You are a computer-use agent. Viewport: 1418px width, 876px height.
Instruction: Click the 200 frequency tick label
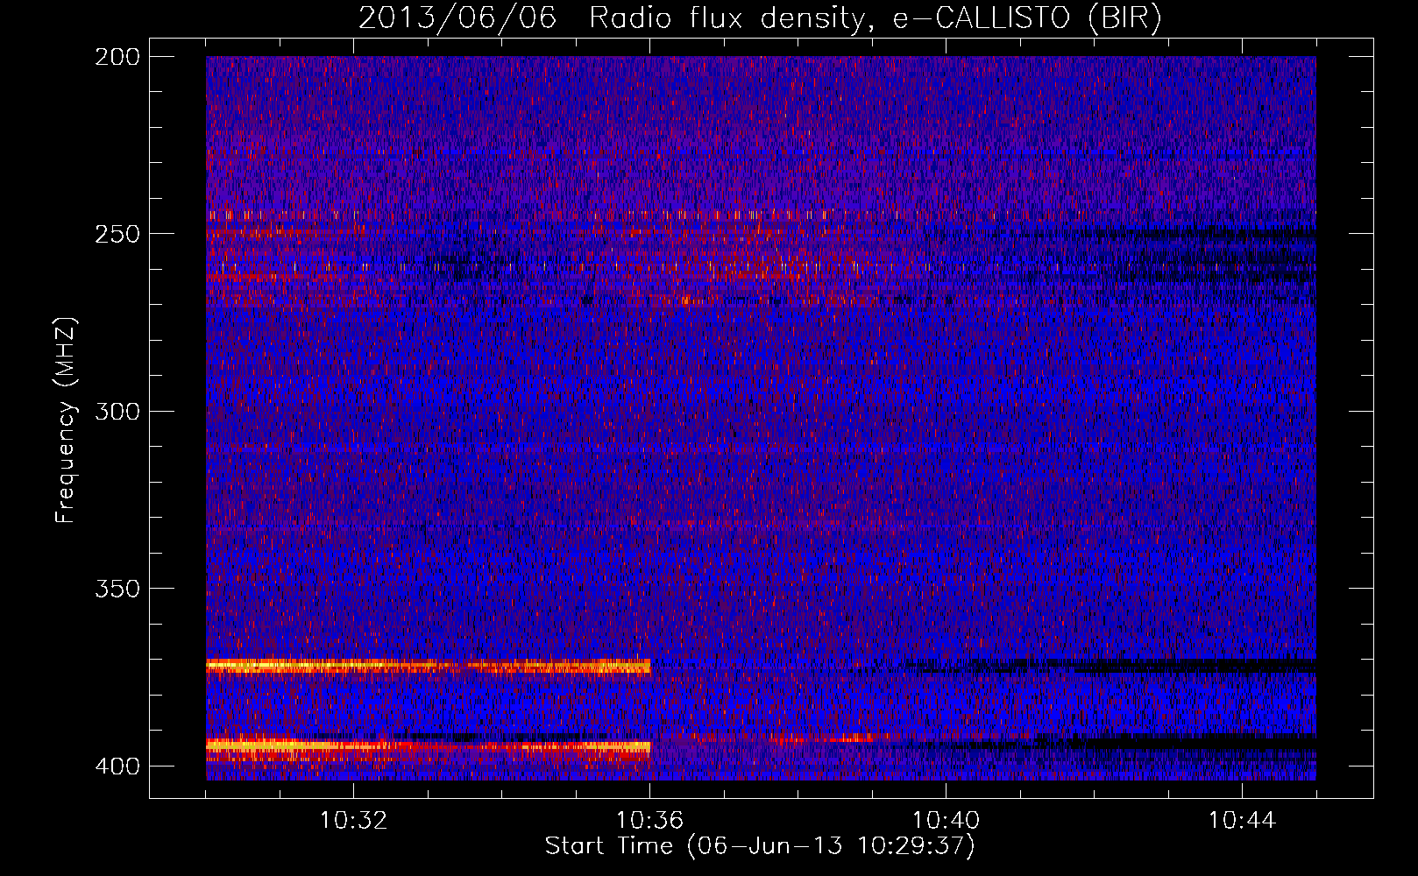point(117,57)
